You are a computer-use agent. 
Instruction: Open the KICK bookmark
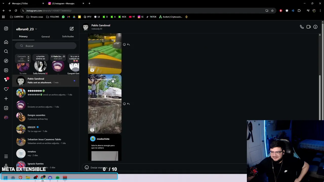(122, 17)
